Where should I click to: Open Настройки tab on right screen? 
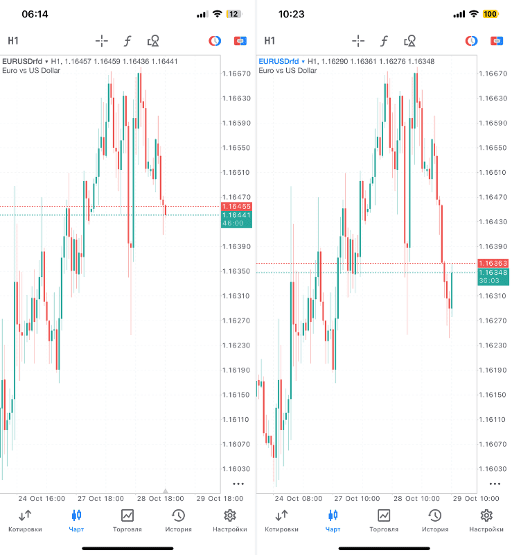pyautogui.click(x=486, y=520)
